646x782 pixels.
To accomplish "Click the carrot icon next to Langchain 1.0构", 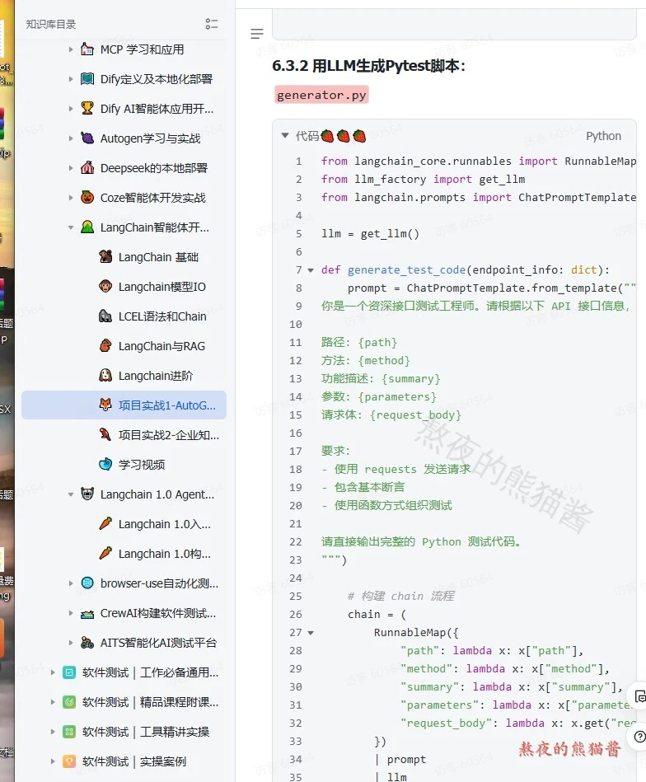I will [105, 554].
